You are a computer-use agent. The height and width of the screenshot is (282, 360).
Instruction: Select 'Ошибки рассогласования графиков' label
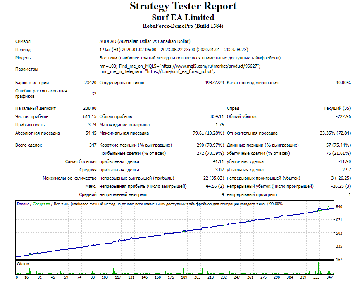click(x=41, y=94)
